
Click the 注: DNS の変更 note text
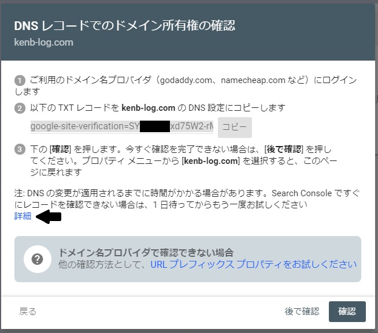coord(187,199)
